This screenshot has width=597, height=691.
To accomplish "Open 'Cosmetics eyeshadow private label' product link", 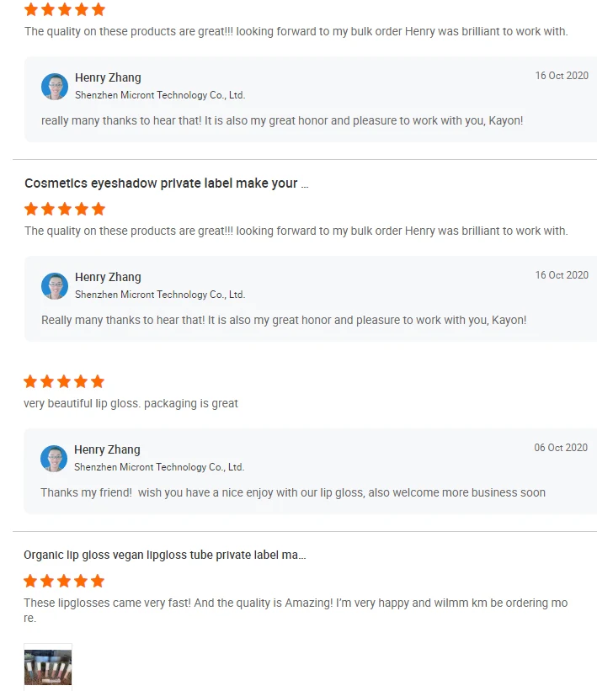I will [x=166, y=183].
